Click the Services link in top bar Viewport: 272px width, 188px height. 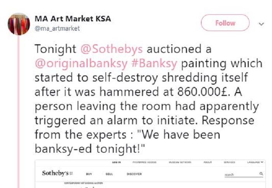point(230,162)
